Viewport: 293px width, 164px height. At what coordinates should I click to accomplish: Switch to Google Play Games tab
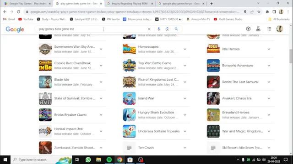point(27,4)
